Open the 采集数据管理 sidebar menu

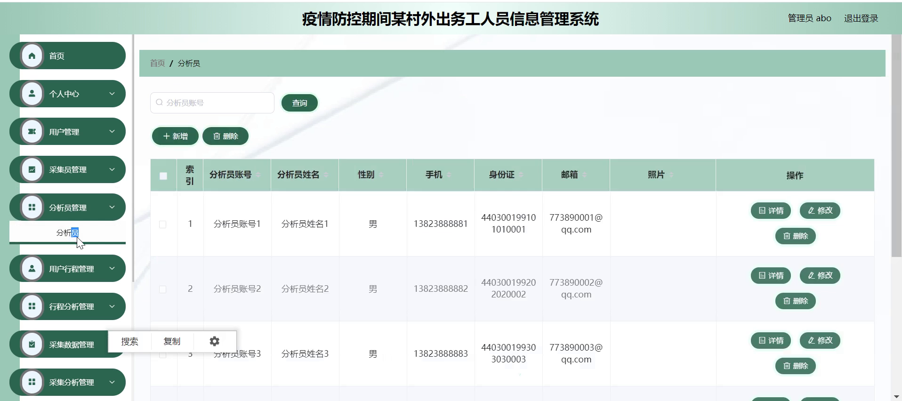tap(67, 344)
